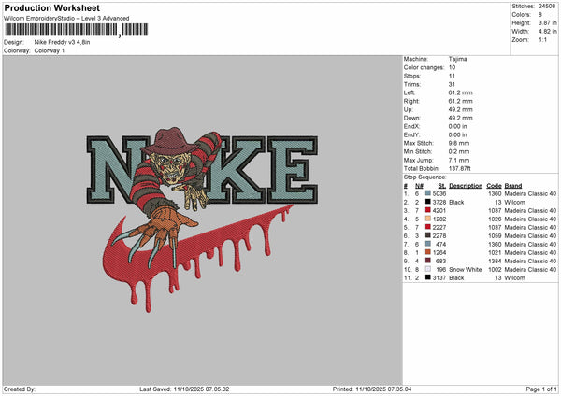
Task: Click the Production Worksheet title
Action: click(x=51, y=7)
